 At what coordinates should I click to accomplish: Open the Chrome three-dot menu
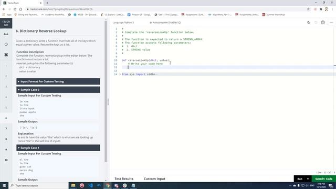[332, 9]
